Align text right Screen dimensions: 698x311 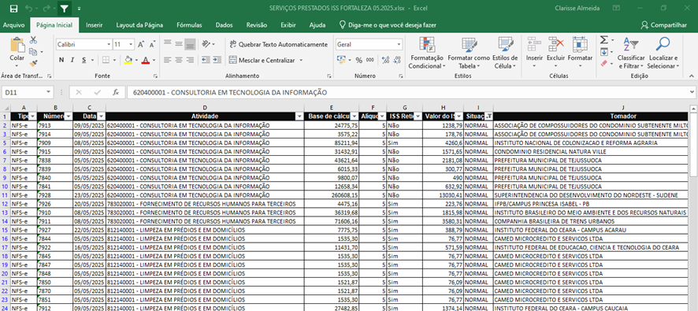pos(190,60)
